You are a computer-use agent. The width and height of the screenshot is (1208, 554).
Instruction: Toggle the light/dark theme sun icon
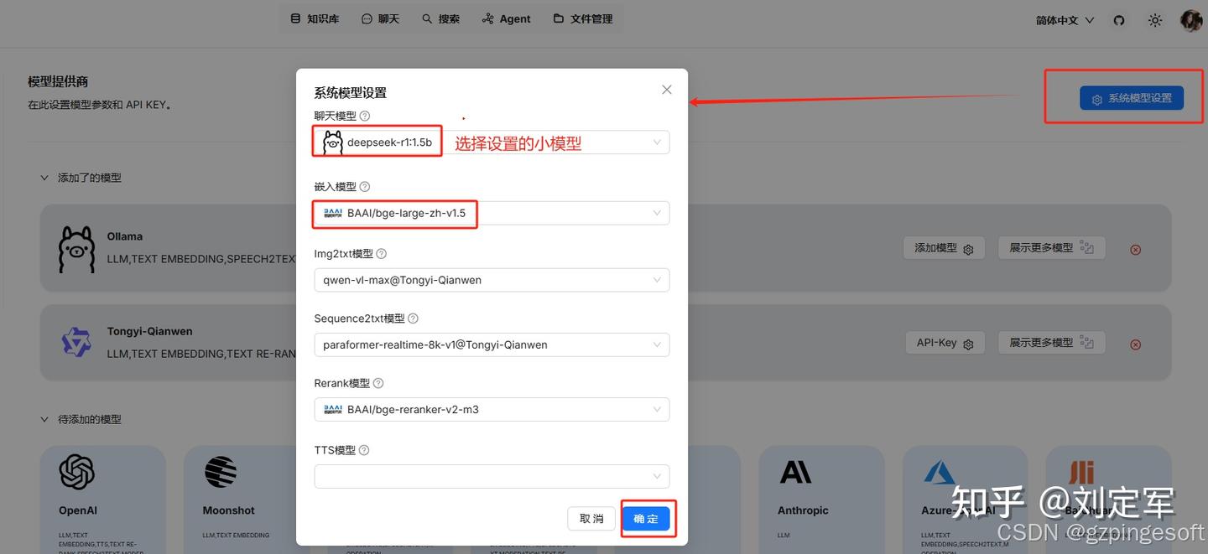(x=1155, y=20)
